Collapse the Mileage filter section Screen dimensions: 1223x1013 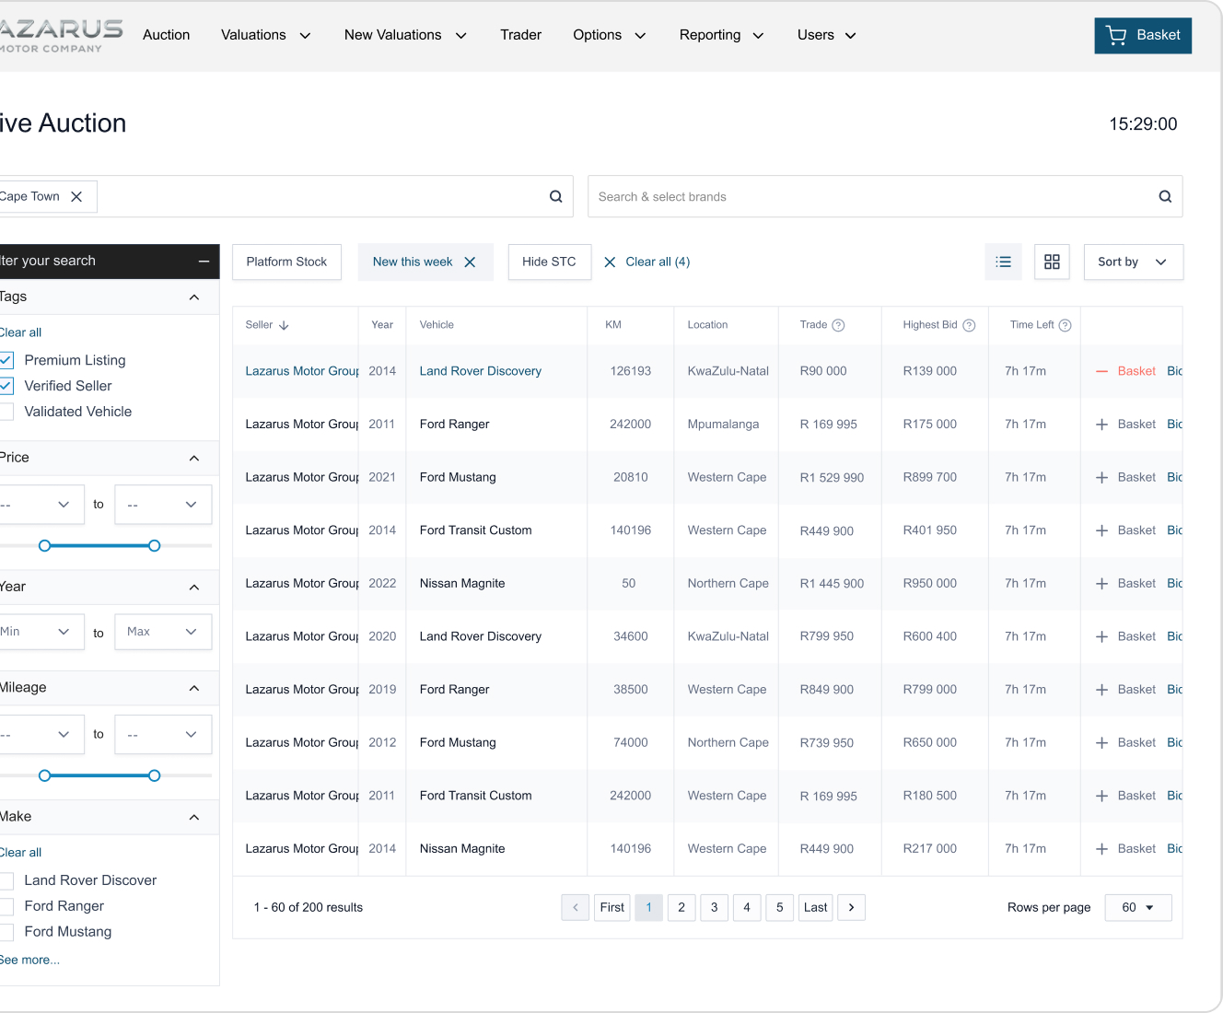click(194, 689)
